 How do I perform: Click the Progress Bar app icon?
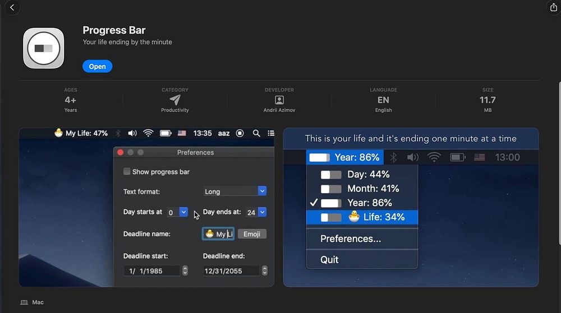pyautogui.click(x=44, y=48)
